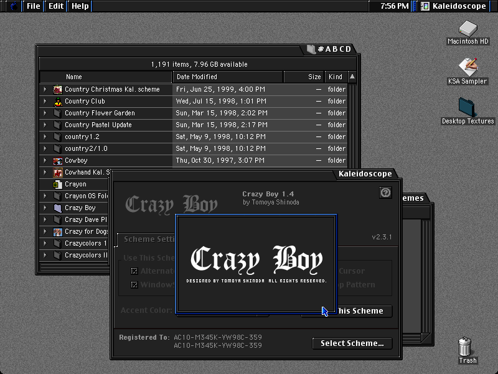The image size is (498, 374).
Task: Click the #ABCD window vertical scrollbar
Action: tap(352, 126)
